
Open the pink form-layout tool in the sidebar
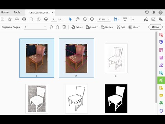[161, 50]
